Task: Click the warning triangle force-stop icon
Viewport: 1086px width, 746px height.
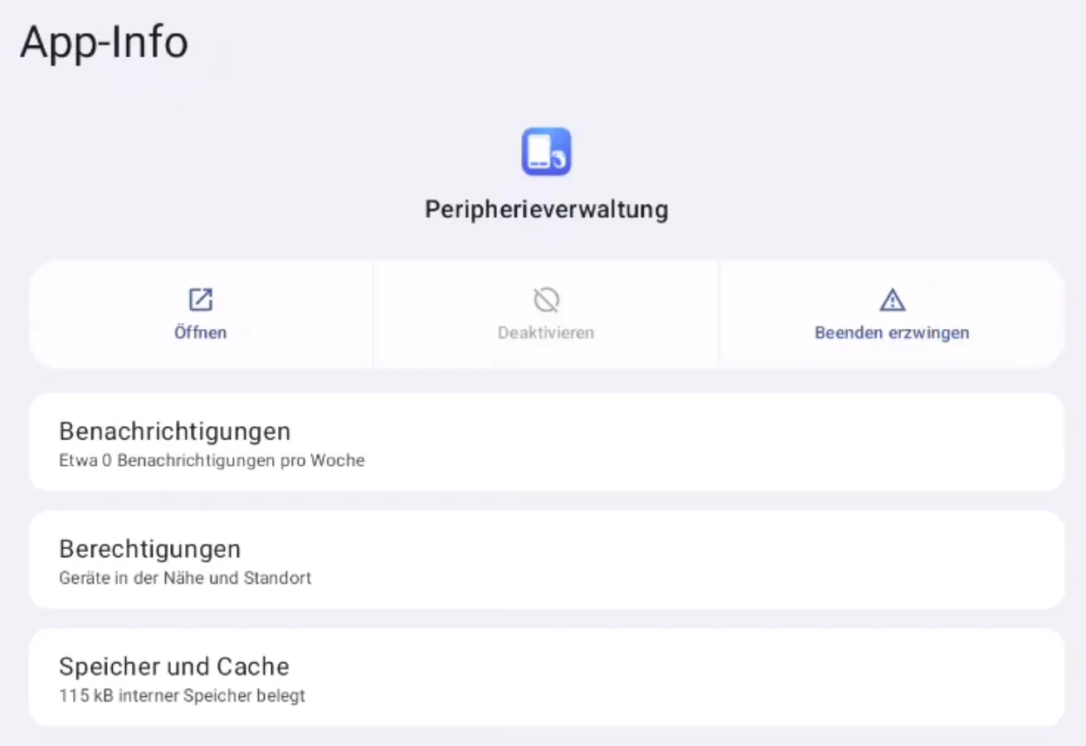Action: 892,299
